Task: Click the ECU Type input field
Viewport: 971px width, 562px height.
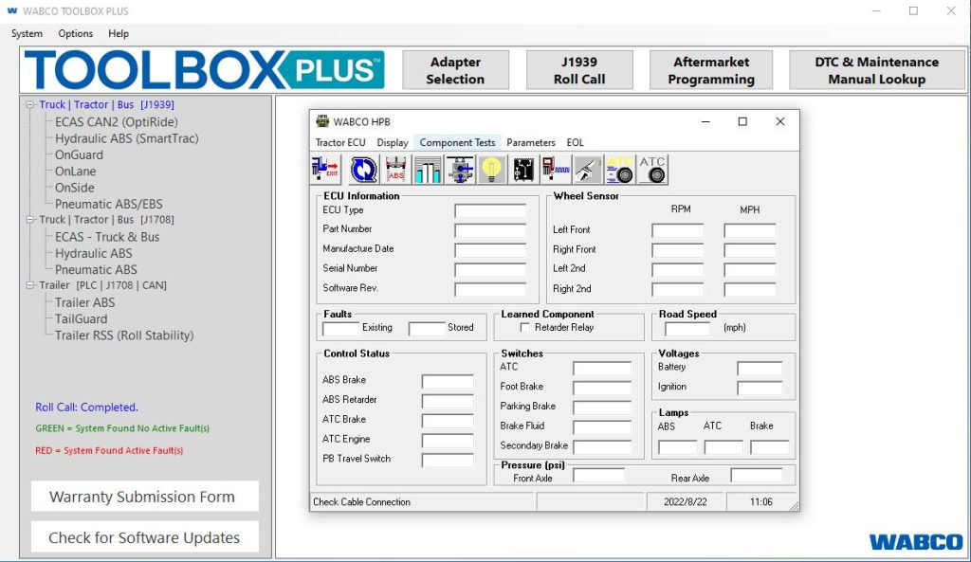Action: [490, 211]
